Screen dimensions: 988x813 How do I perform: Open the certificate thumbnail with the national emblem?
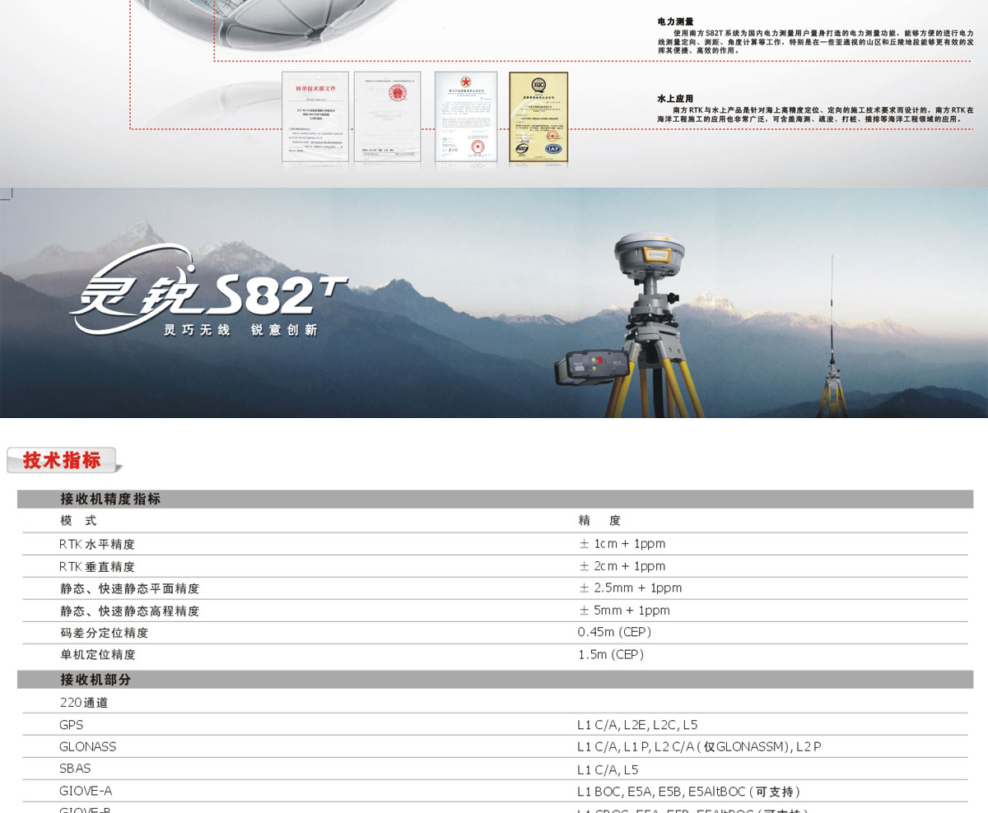pyautogui.click(x=388, y=118)
